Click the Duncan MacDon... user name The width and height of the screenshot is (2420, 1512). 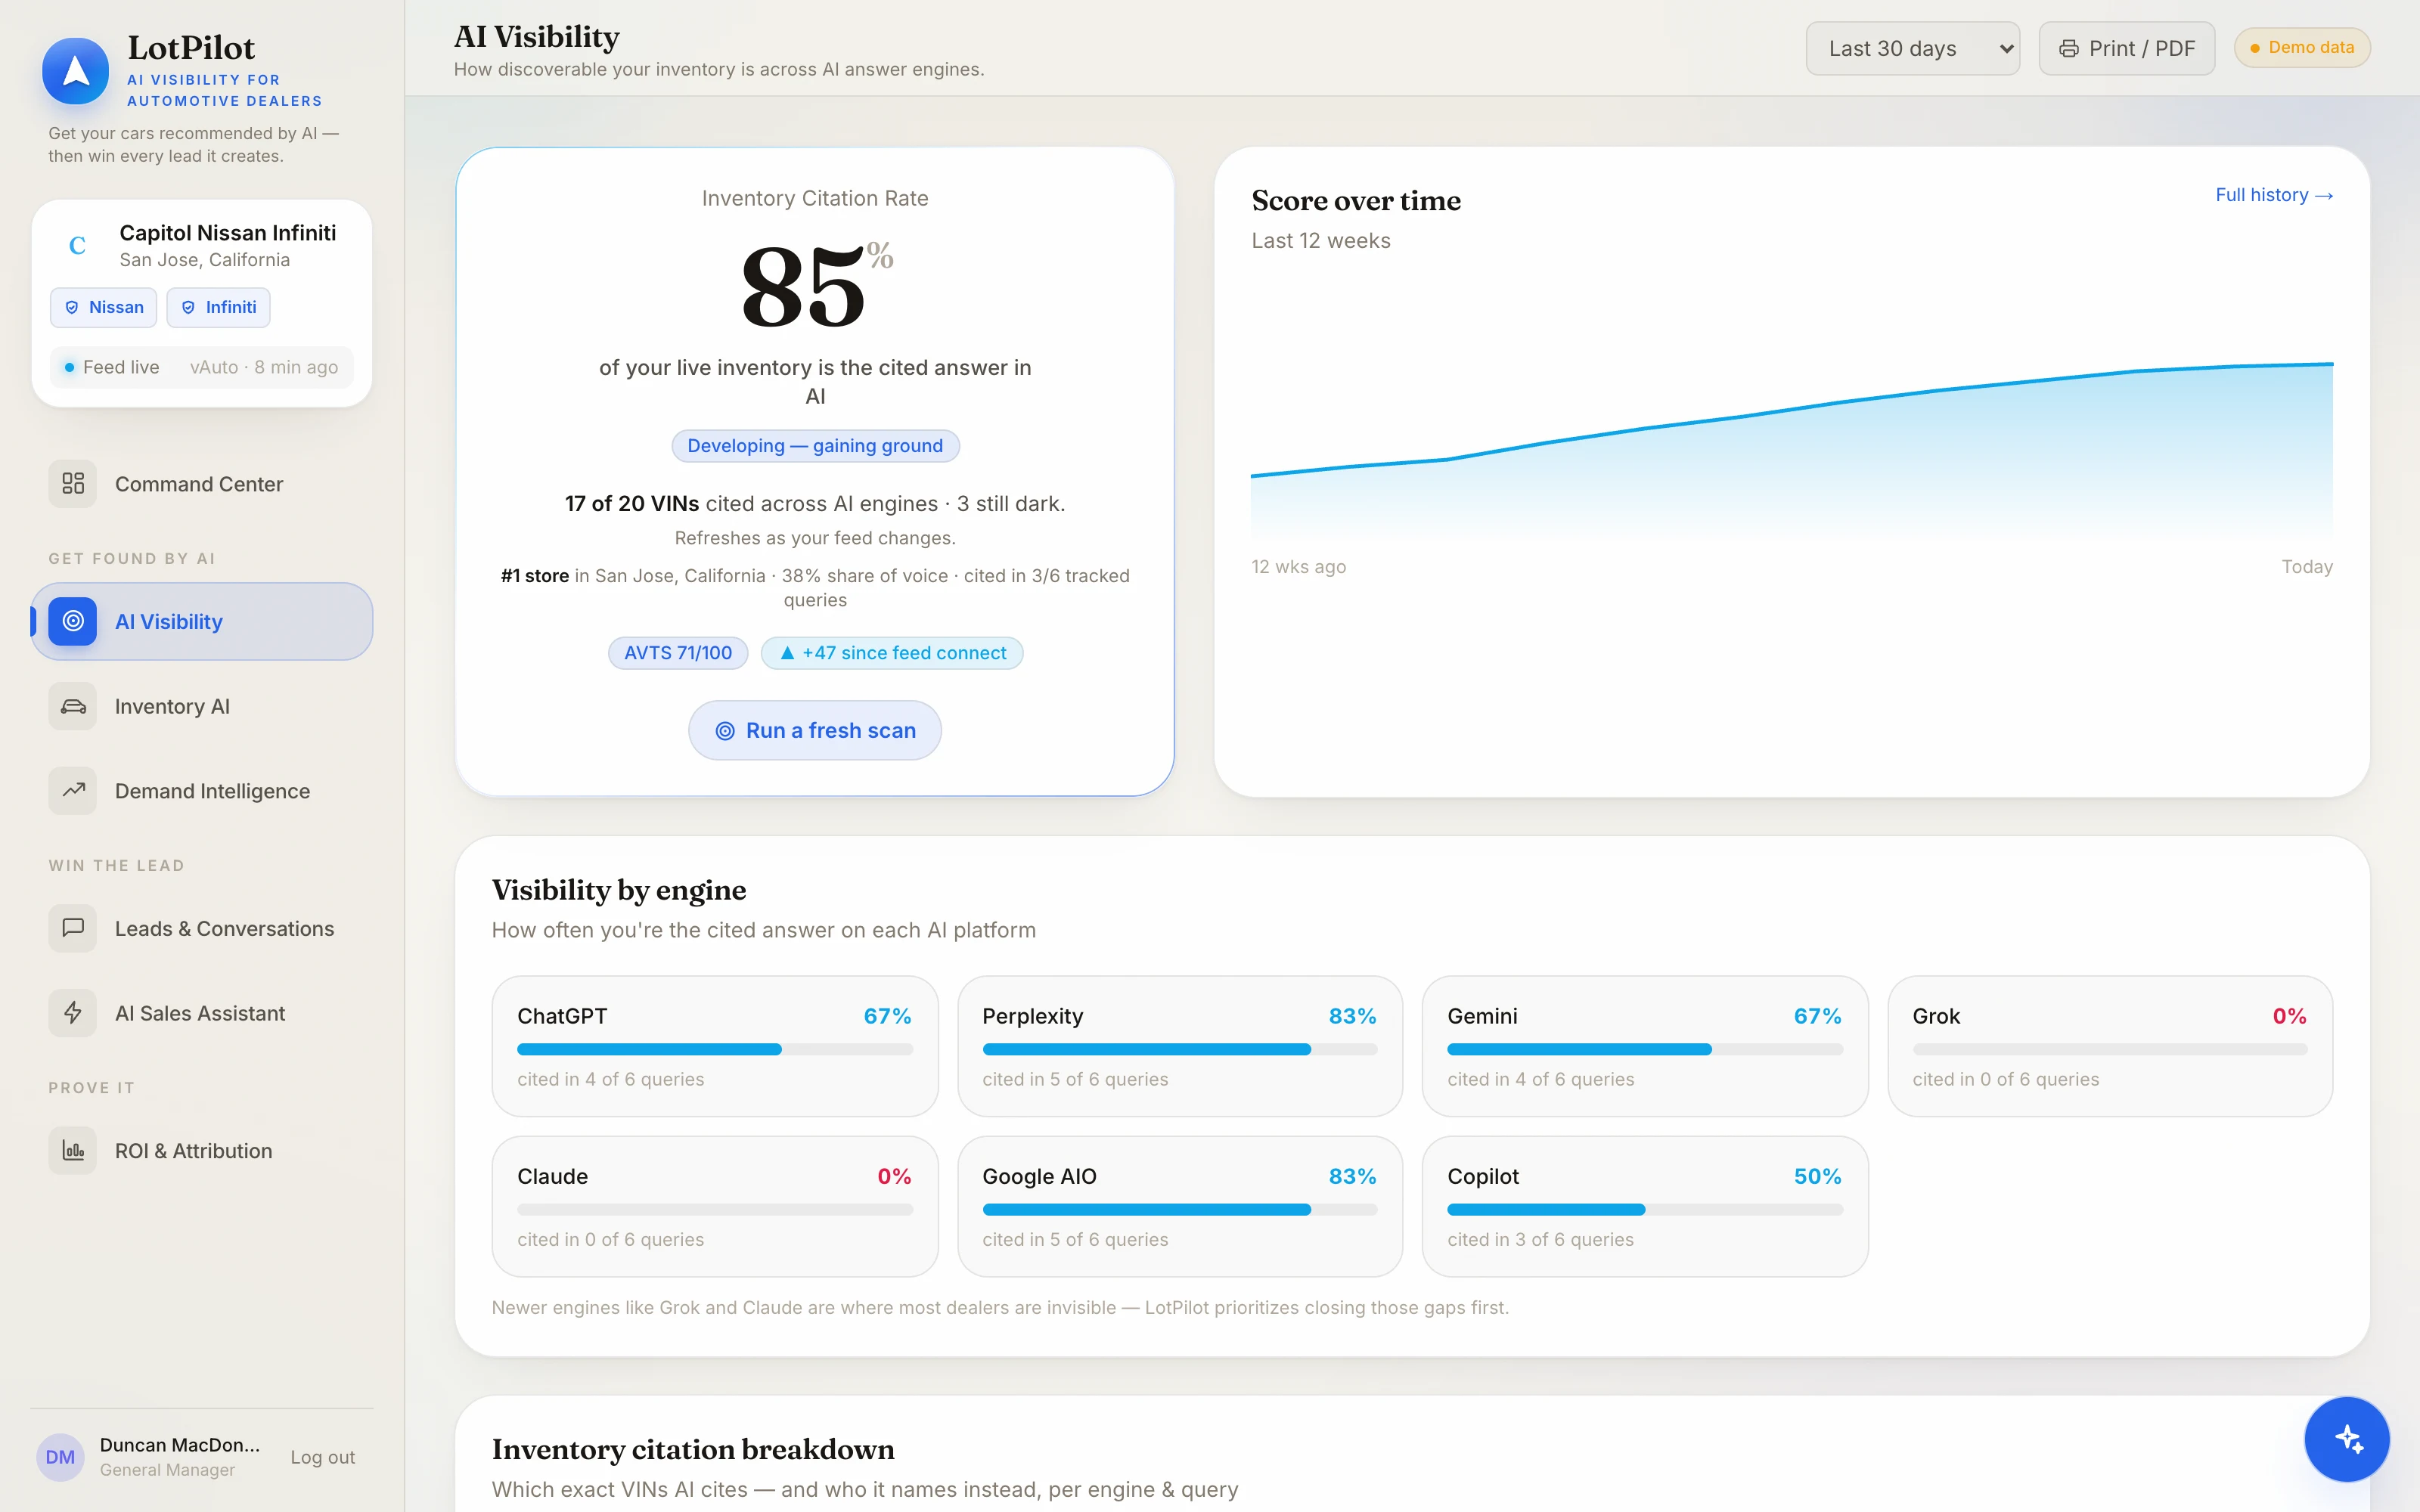click(x=180, y=1445)
